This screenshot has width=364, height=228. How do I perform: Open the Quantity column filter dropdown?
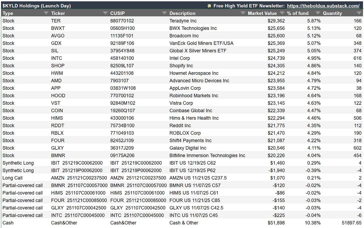point(359,13)
